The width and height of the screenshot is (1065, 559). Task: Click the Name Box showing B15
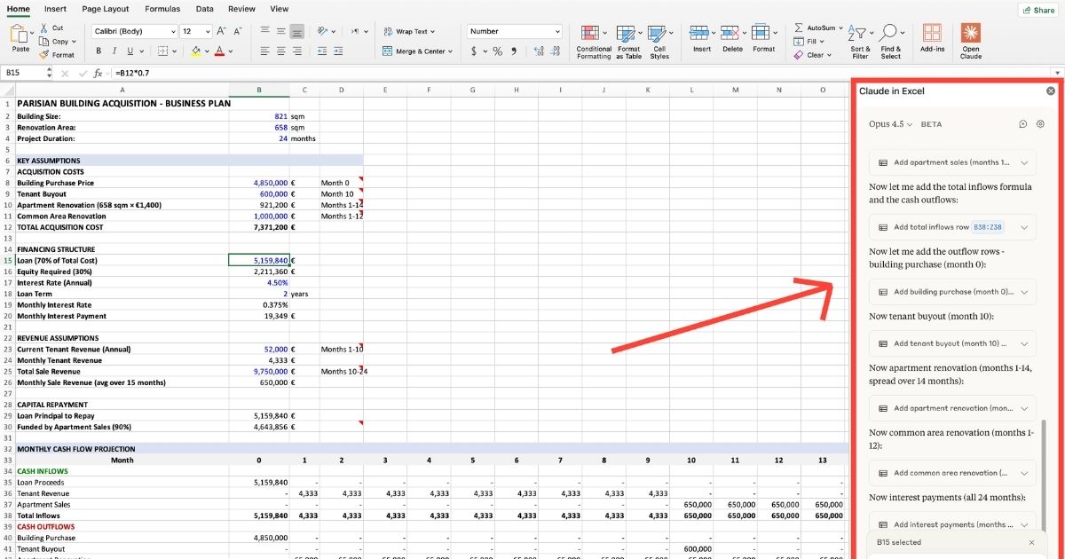[x=26, y=73]
